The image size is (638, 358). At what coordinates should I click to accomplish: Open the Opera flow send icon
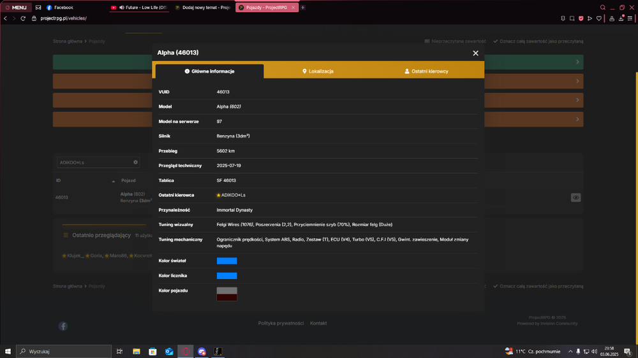pyautogui.click(x=590, y=18)
